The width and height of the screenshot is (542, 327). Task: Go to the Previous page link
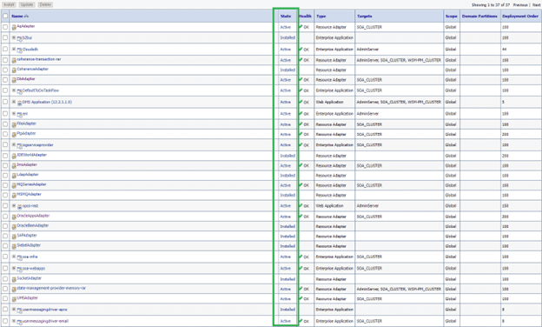[x=520, y=5]
